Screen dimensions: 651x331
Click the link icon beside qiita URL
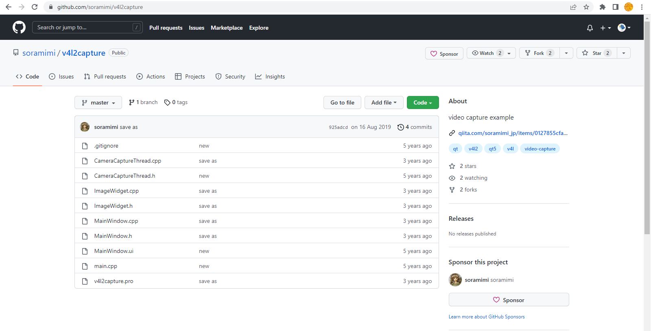(452, 133)
